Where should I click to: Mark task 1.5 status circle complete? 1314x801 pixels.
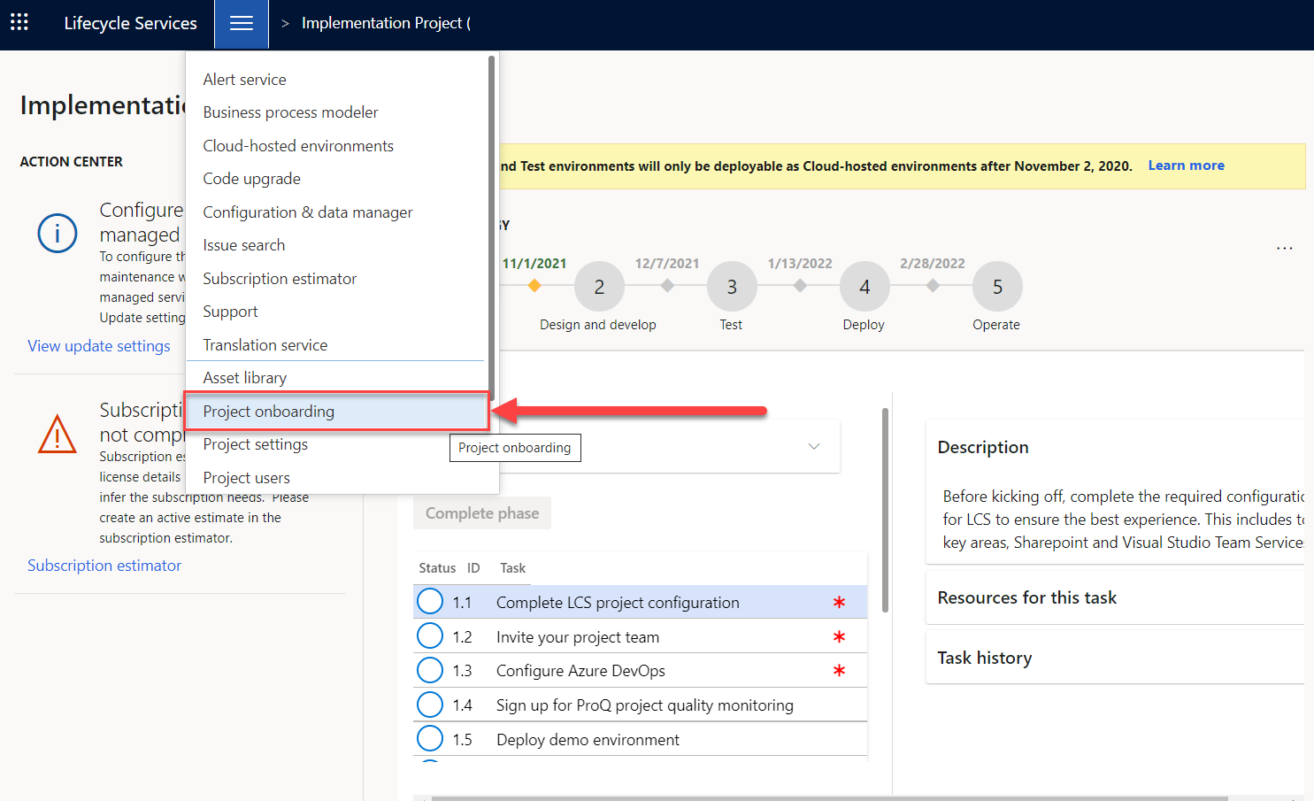(430, 738)
